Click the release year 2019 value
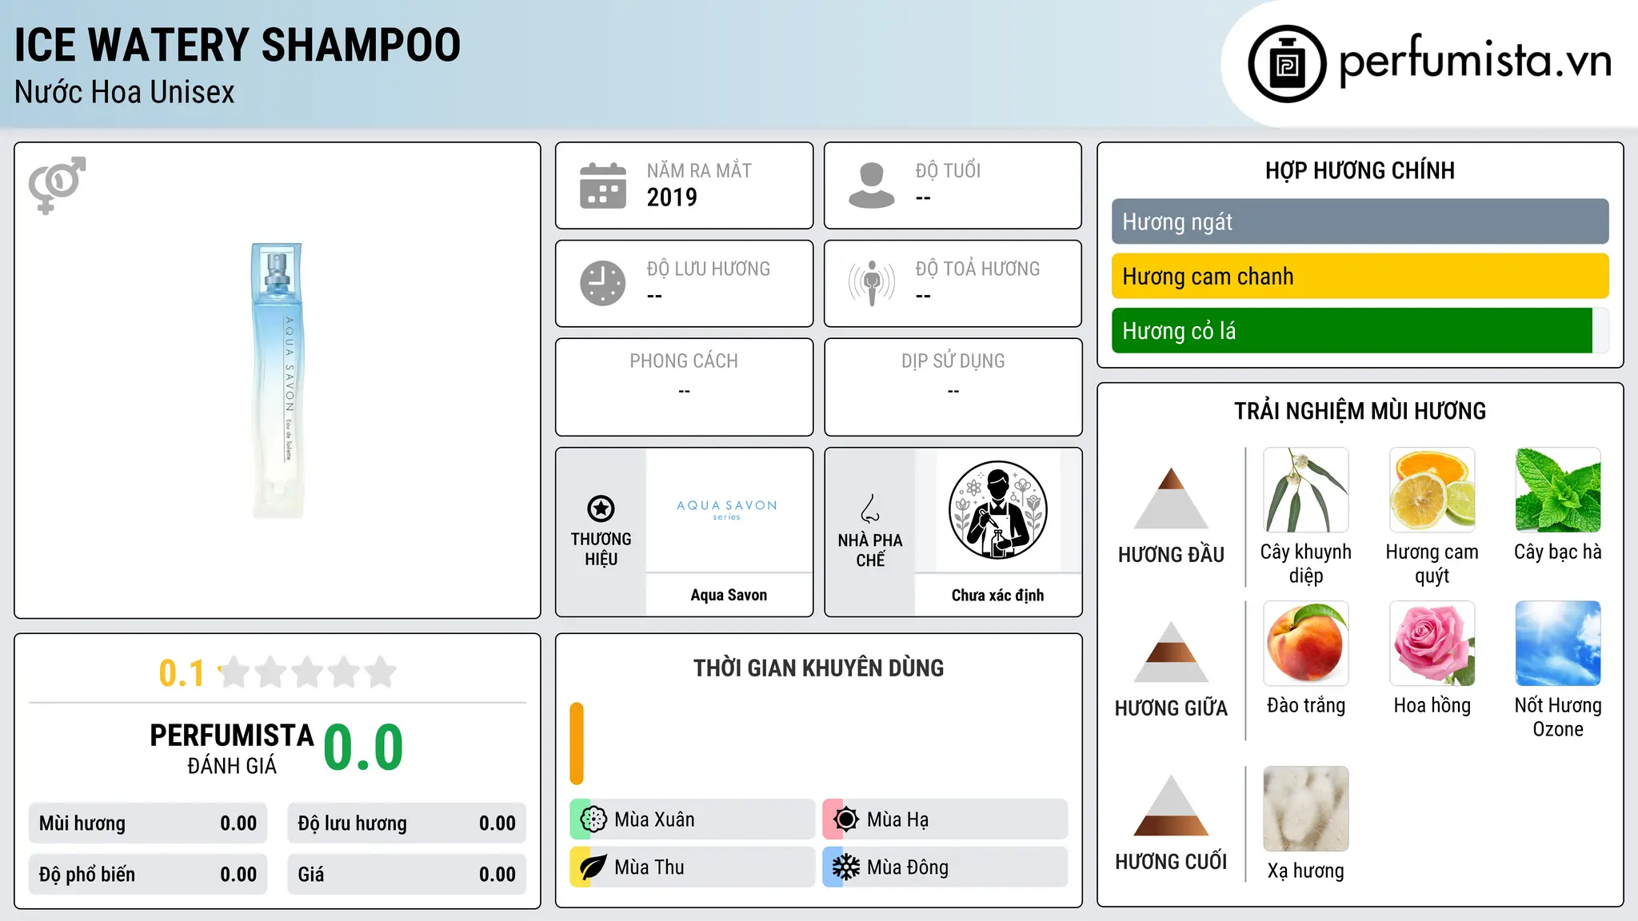 (x=672, y=197)
